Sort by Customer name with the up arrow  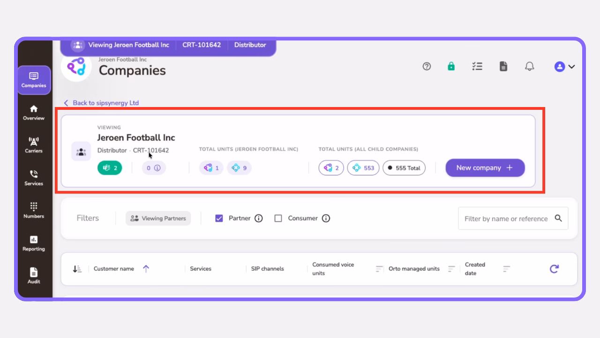click(146, 269)
